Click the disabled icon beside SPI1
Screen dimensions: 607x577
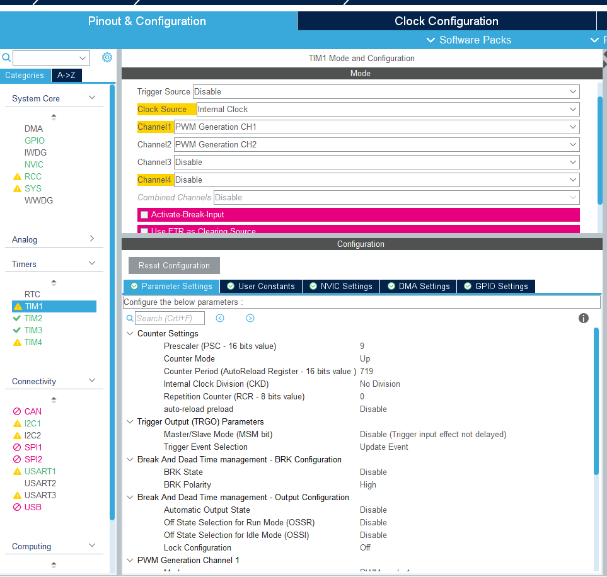(17, 447)
